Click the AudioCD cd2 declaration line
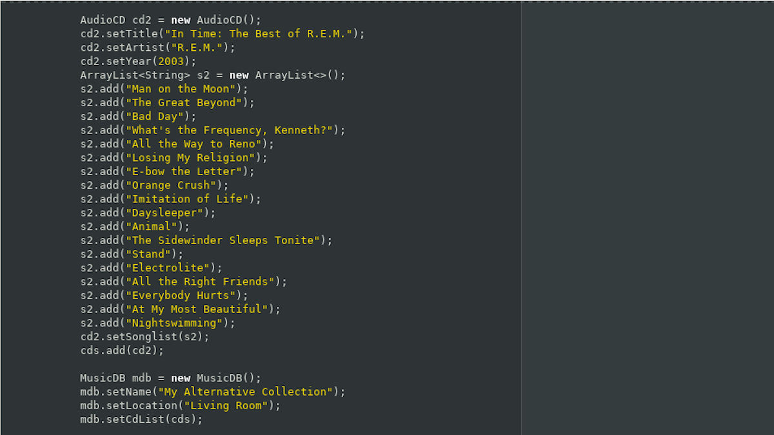Screen dimensions: 774x435 (x=170, y=20)
